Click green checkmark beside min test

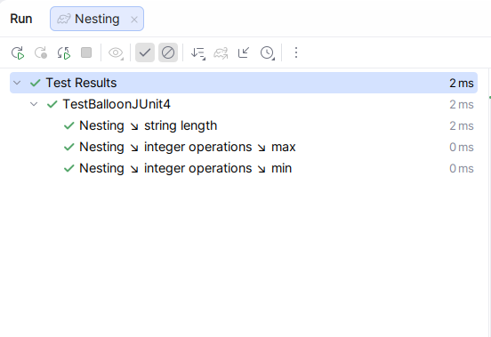click(x=68, y=168)
